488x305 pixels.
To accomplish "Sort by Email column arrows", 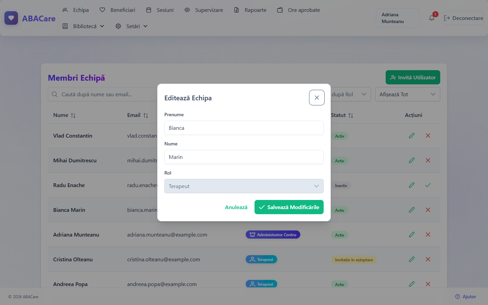I will point(146,116).
